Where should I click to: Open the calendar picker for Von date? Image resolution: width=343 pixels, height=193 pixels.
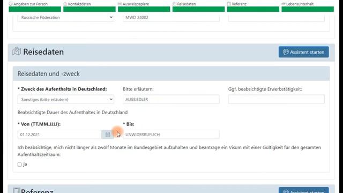[x=108, y=135]
